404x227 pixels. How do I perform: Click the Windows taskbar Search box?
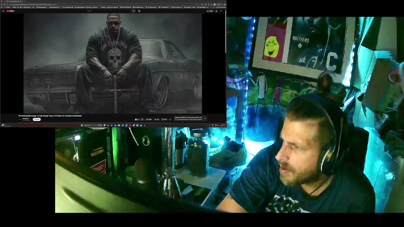tap(93, 125)
